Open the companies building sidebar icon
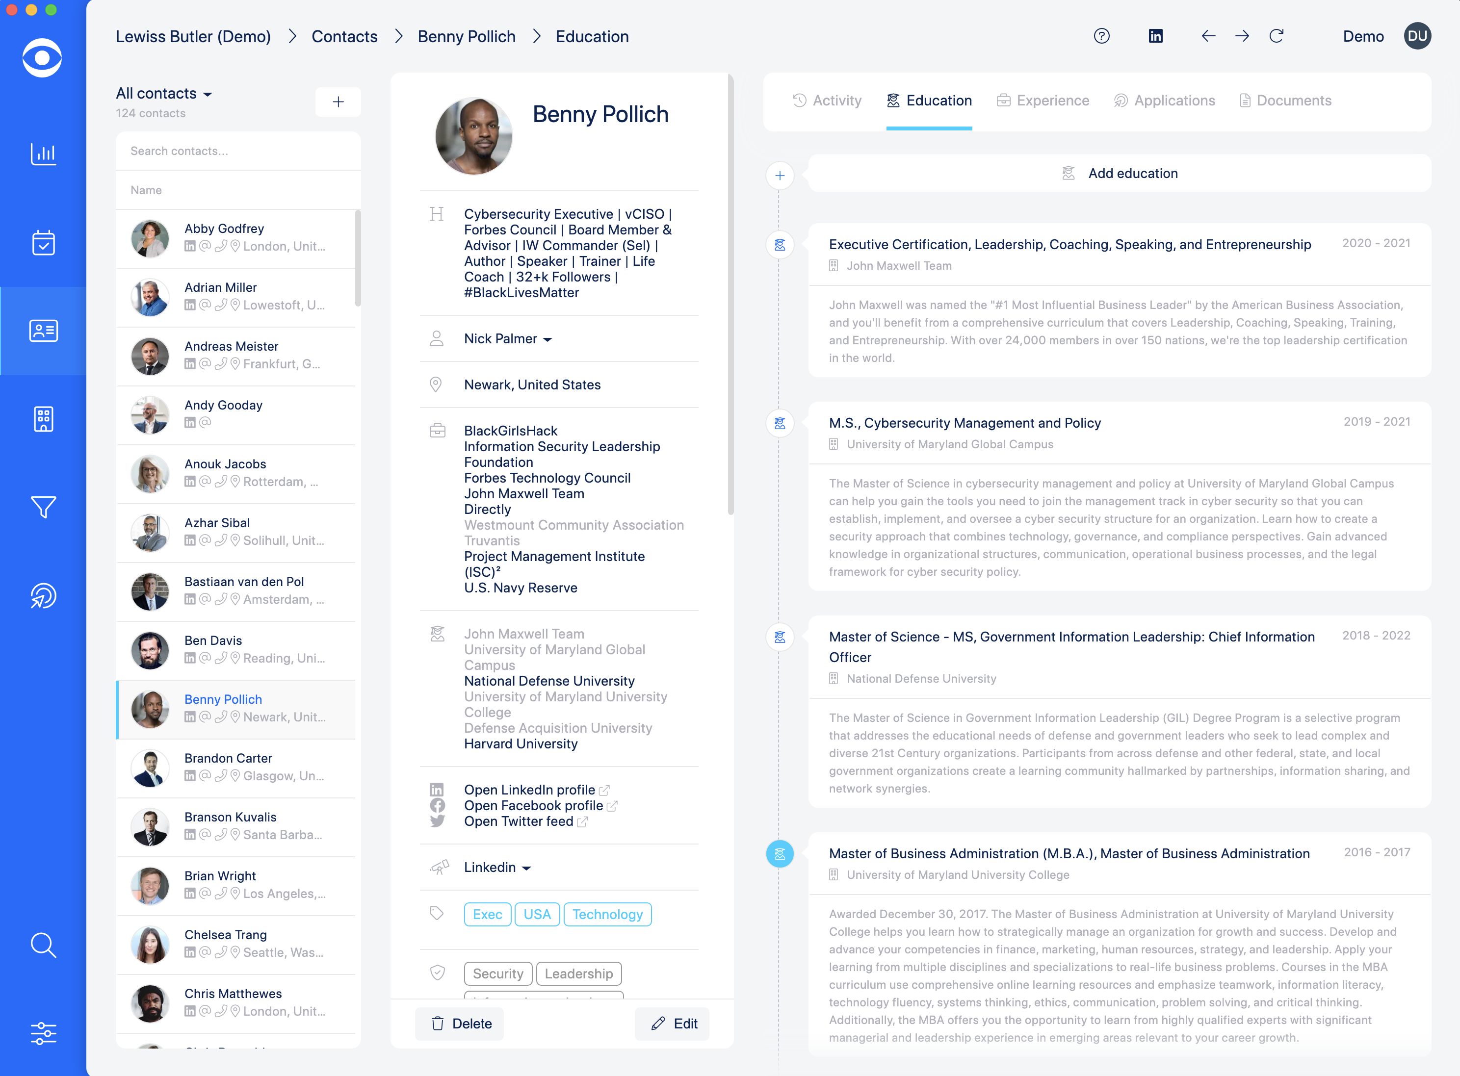 point(43,419)
